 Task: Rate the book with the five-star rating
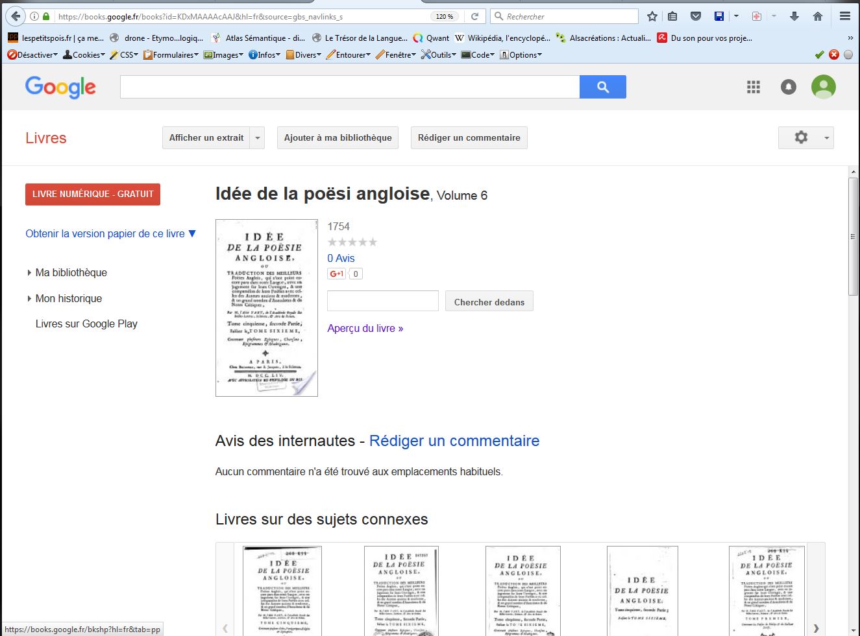[x=352, y=242]
